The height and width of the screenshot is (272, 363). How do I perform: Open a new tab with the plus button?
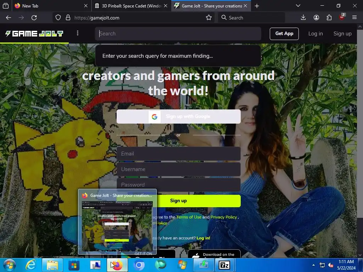[257, 6]
